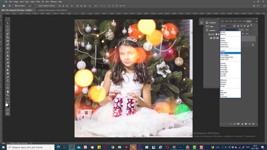Click the Home icon in options bar
267x150 pixels.
pos(4,6)
